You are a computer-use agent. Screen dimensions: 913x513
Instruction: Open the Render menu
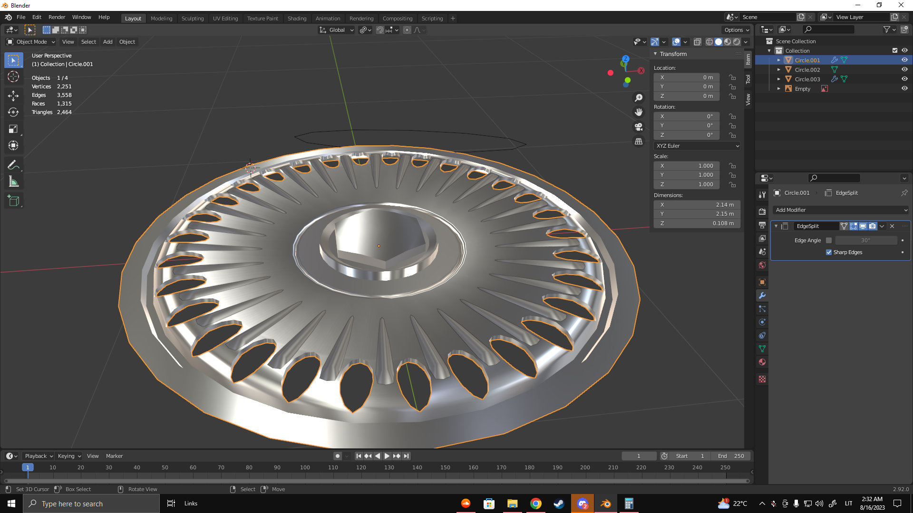coord(57,17)
